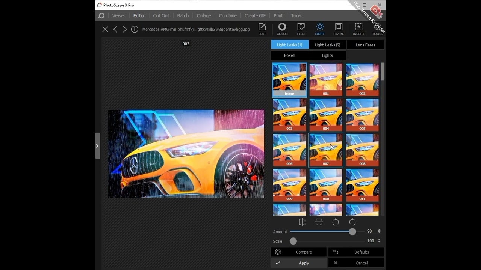481x270 pixels.
Task: Switch to Editor tab
Action: [x=139, y=16]
